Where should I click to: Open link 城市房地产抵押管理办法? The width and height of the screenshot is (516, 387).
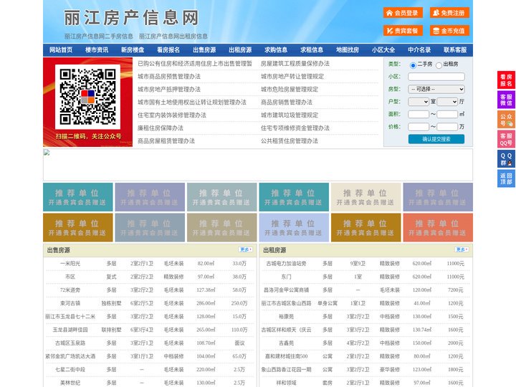tap(169, 89)
